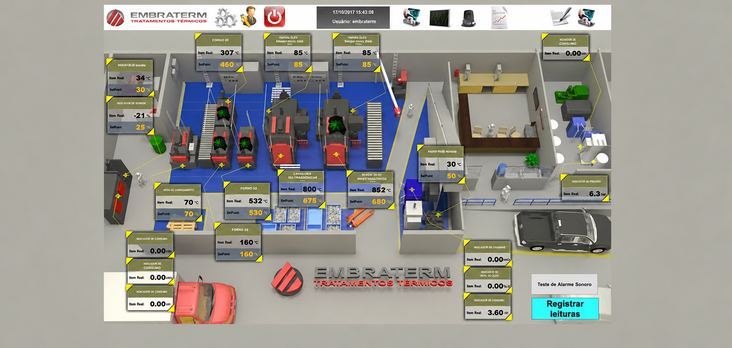Image resolution: width=732 pixels, height=348 pixels.
Task: Open the gears settings icon
Action: click(x=225, y=18)
